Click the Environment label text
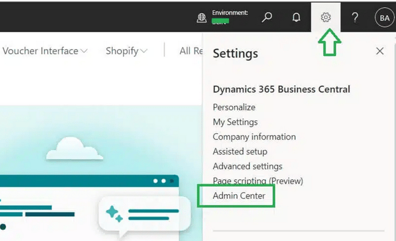Screen dimensions: 396x241 (230, 13)
